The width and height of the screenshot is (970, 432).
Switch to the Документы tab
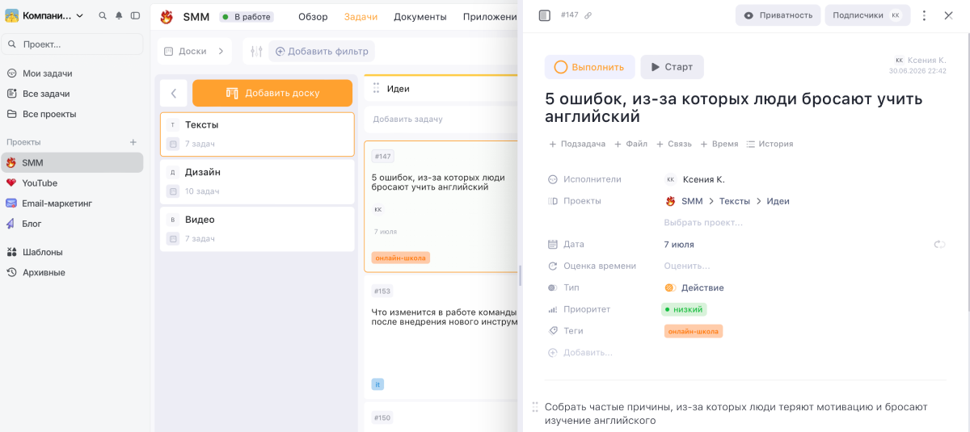pyautogui.click(x=420, y=17)
